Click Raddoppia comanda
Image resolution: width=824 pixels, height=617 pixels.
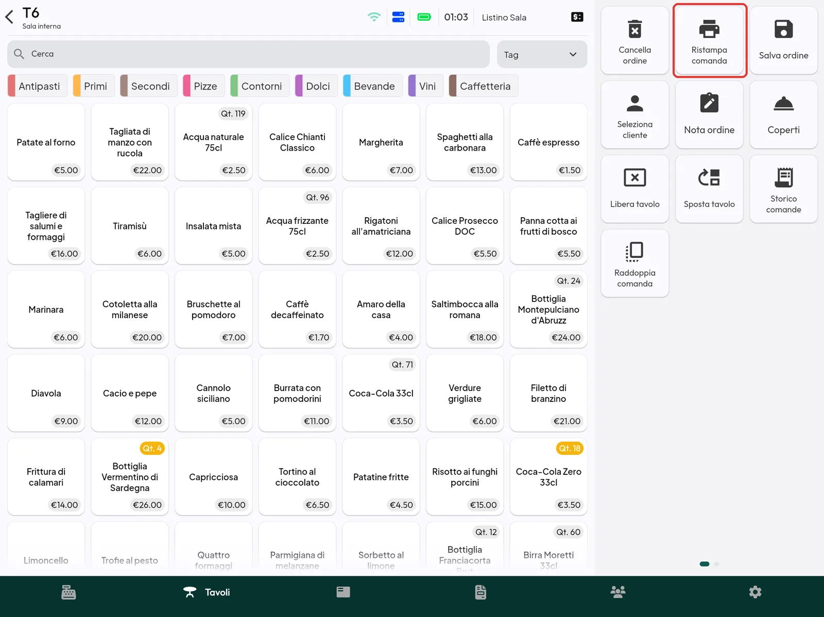(x=635, y=263)
